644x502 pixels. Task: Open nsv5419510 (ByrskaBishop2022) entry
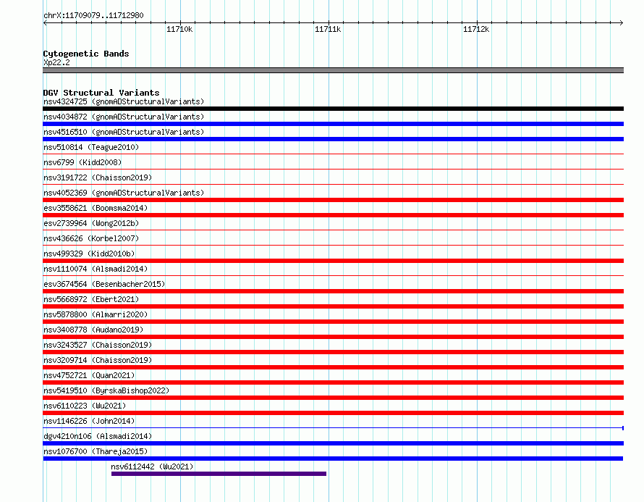(106, 390)
